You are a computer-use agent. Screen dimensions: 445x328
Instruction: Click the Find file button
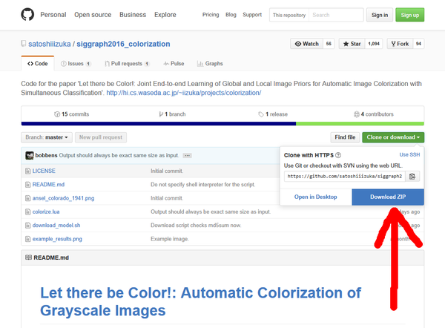(345, 137)
